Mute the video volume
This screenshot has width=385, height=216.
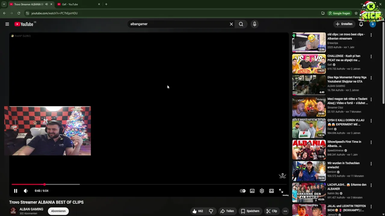click(x=26, y=191)
